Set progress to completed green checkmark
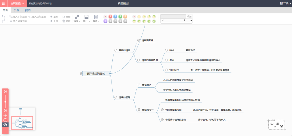Screen dimensions: 292x136 coord(154,21)
